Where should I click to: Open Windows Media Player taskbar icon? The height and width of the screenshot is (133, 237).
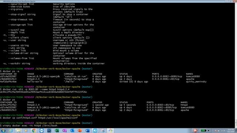[x=26, y=130]
